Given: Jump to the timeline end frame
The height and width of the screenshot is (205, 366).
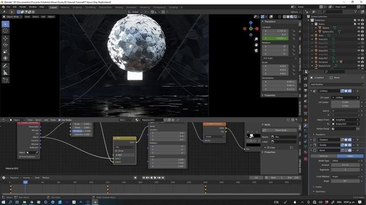Looking at the screenshot, I should point(162,178).
